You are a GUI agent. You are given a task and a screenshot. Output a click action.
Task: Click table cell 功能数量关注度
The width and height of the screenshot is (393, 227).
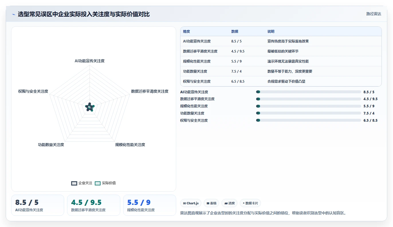pos(195,71)
